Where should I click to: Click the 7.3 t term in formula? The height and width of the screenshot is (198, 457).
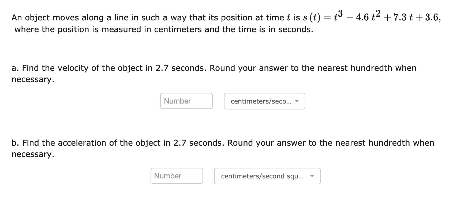coord(404,18)
